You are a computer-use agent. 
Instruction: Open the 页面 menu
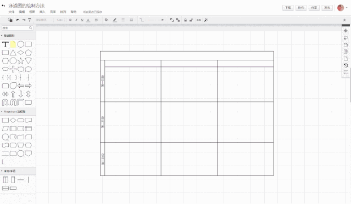tap(53, 12)
